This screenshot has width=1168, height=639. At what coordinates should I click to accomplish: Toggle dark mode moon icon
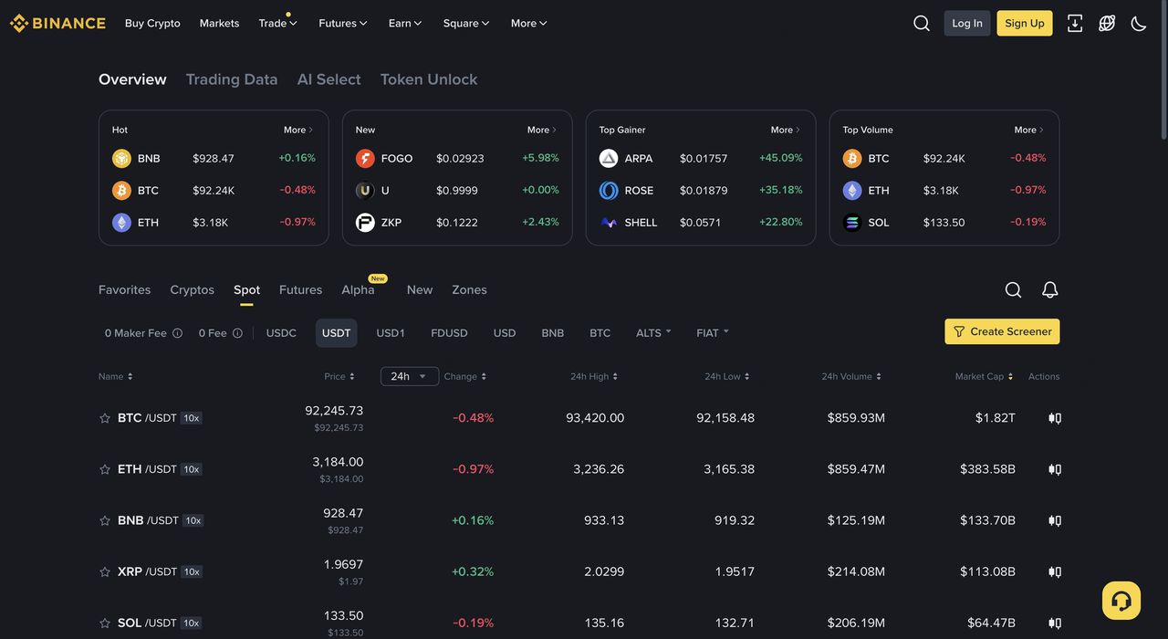pyautogui.click(x=1139, y=24)
